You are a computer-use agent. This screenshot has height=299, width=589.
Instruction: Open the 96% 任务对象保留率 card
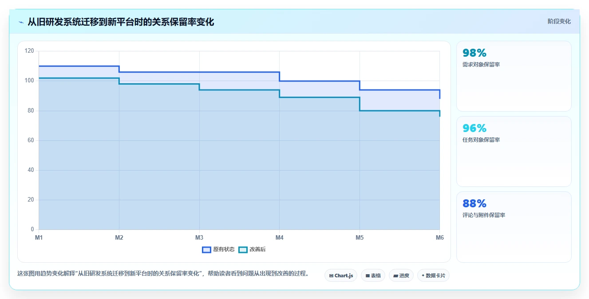pyautogui.click(x=514, y=151)
